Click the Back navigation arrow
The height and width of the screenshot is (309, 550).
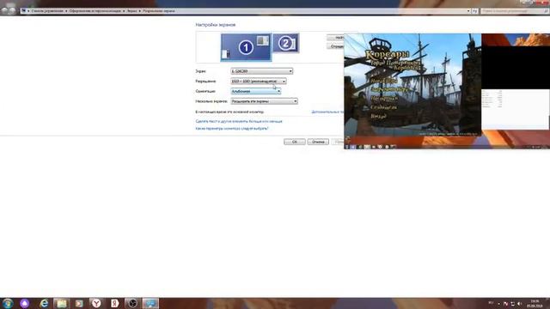coord(4,10)
